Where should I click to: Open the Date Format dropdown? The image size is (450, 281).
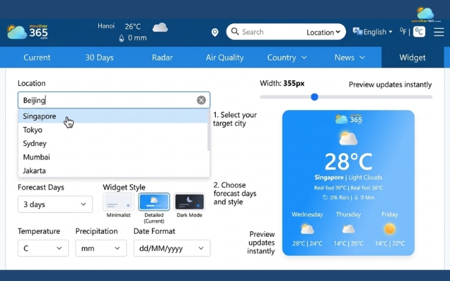pos(172,248)
